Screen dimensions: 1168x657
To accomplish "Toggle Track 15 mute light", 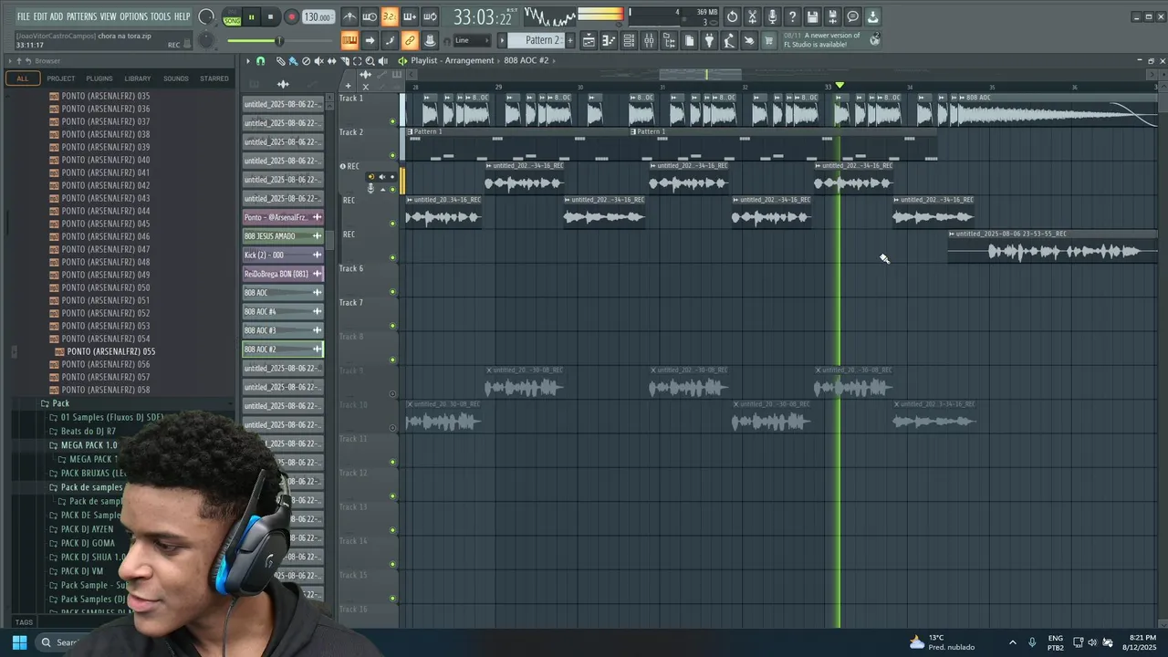I will (393, 599).
